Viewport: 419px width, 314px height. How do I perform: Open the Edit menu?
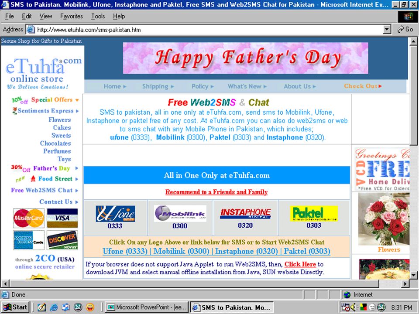pos(27,16)
